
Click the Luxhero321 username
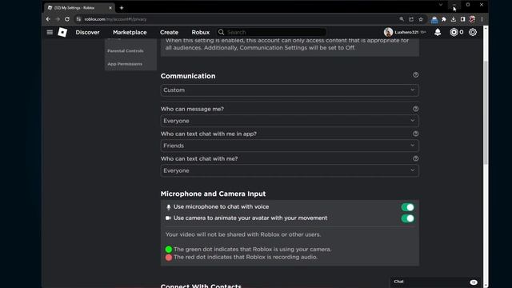(x=406, y=32)
